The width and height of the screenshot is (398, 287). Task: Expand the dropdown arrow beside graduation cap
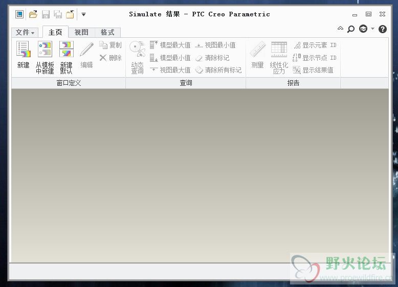(372, 29)
